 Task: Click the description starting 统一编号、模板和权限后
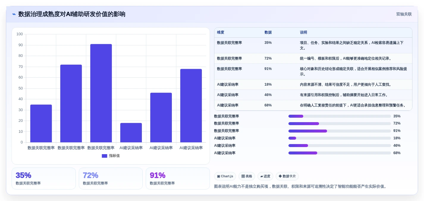pos(346,58)
